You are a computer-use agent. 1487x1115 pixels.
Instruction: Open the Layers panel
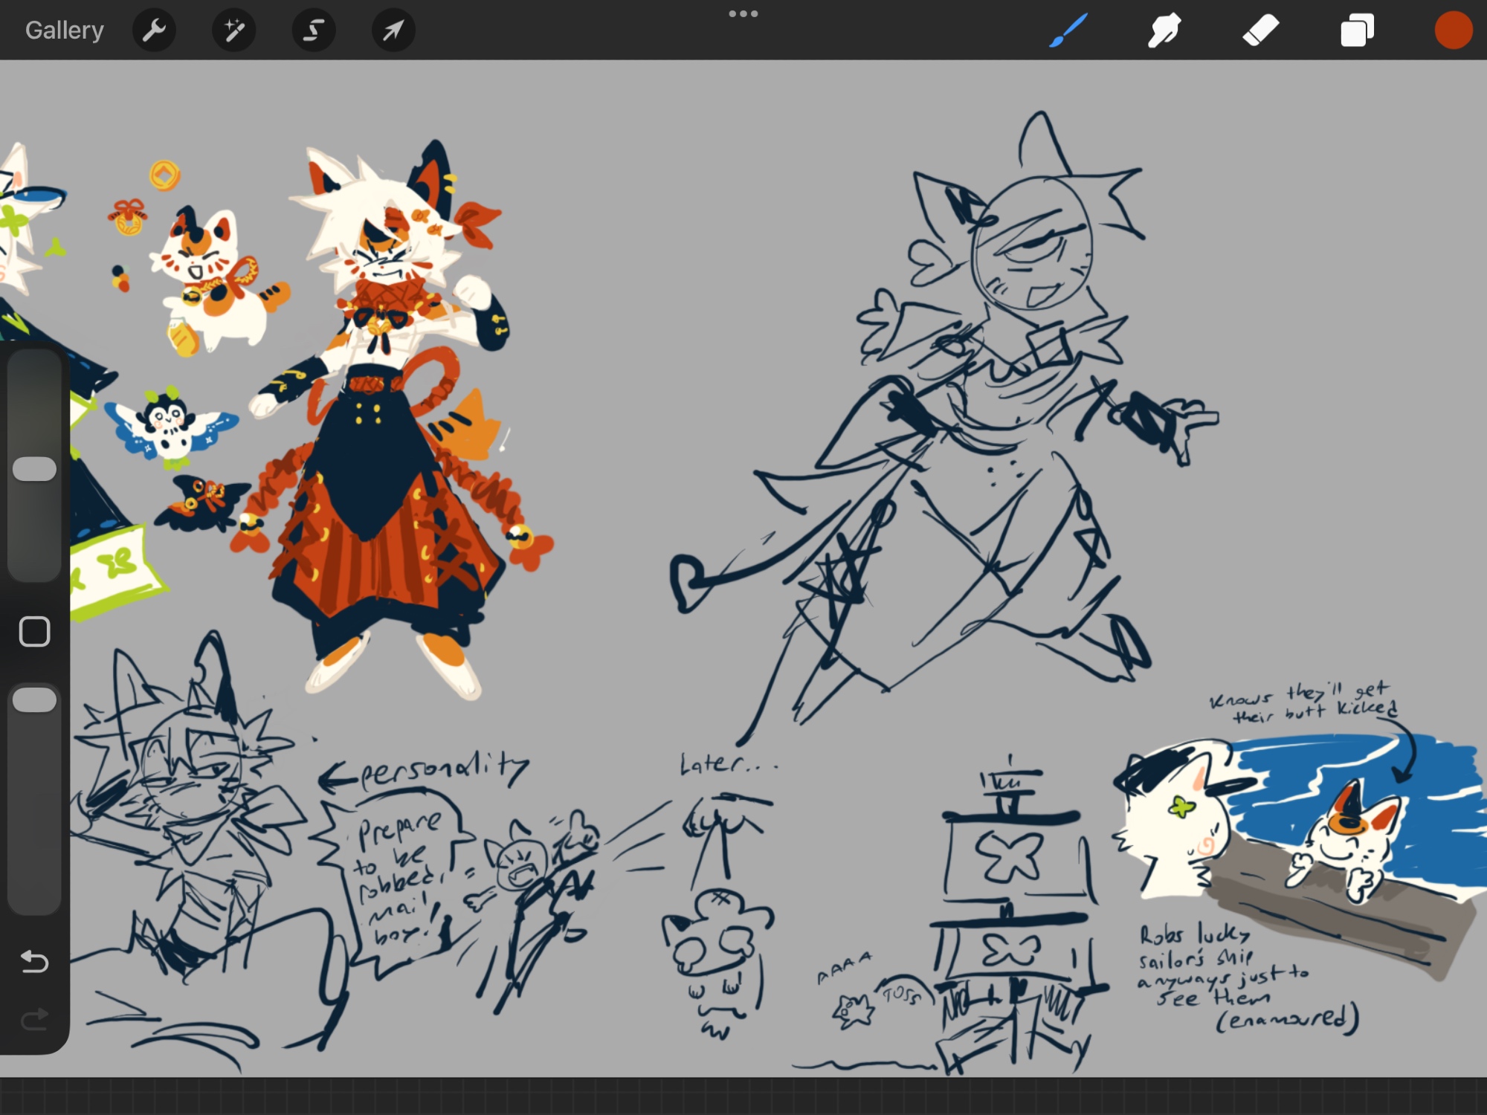(1357, 30)
